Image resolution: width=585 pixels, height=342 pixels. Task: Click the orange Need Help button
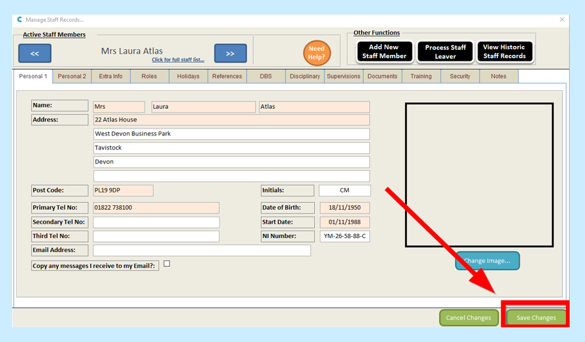point(317,53)
